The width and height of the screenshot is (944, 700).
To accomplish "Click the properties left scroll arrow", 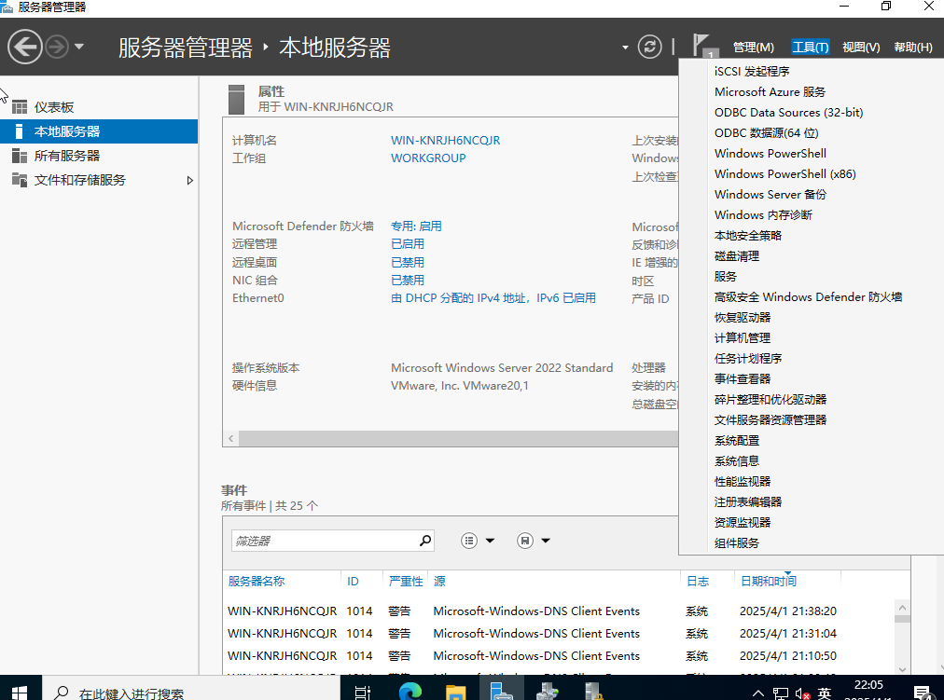I will pyautogui.click(x=231, y=438).
